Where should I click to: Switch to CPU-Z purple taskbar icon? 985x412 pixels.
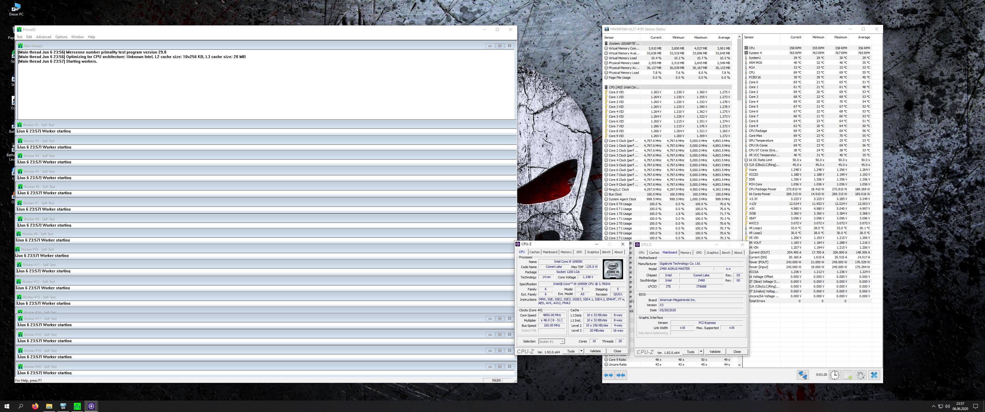click(91, 406)
